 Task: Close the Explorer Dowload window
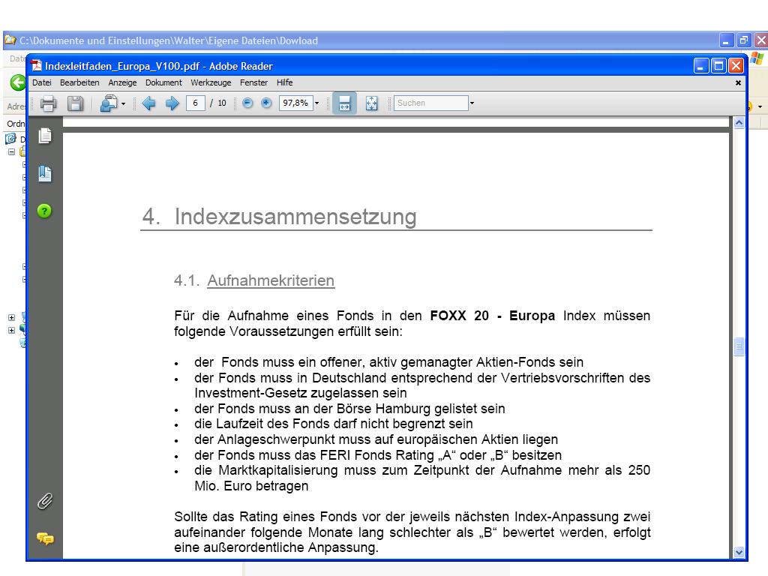[760, 40]
